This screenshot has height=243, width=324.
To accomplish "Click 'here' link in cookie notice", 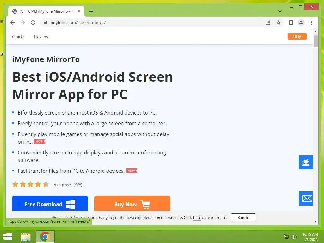I will pyautogui.click(x=197, y=218).
